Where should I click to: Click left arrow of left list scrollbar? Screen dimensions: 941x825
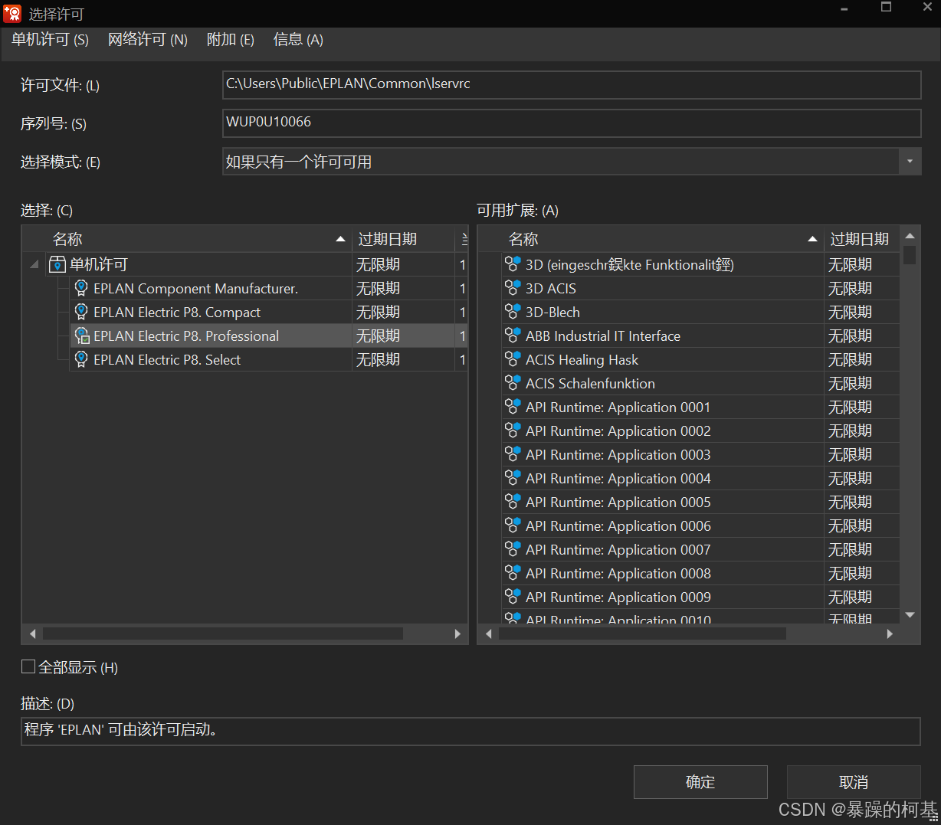click(32, 633)
